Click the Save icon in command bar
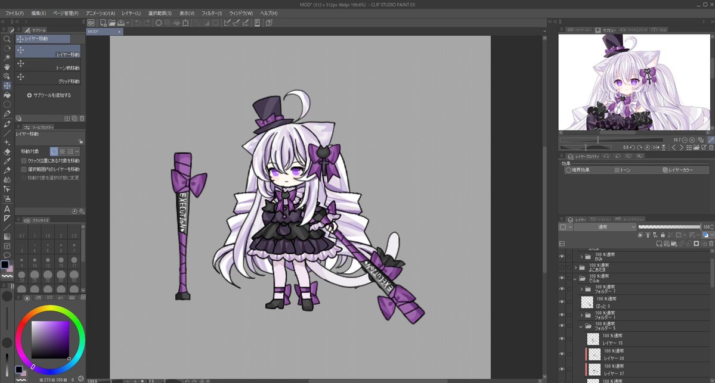This screenshot has width=715, height=383. [x=121, y=22]
